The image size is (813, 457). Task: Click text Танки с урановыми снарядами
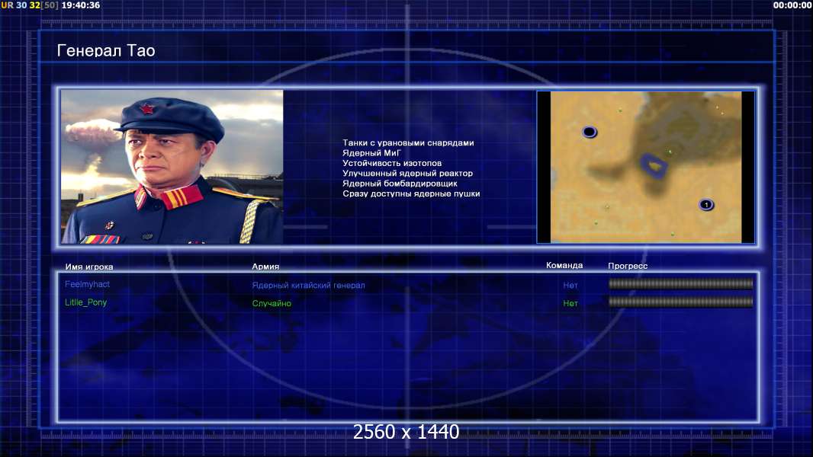point(408,143)
